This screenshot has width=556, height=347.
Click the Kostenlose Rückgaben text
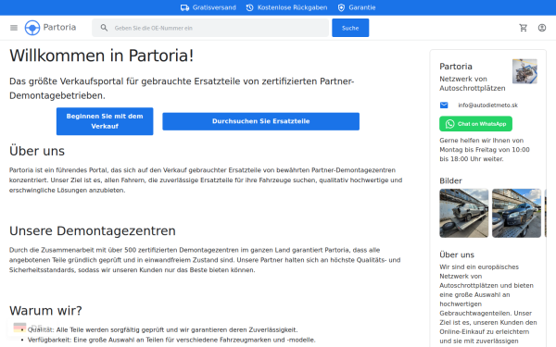[x=292, y=7]
